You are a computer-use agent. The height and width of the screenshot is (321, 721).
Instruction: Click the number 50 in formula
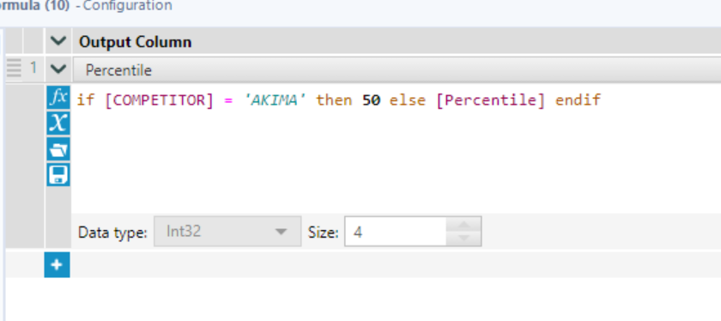(371, 100)
